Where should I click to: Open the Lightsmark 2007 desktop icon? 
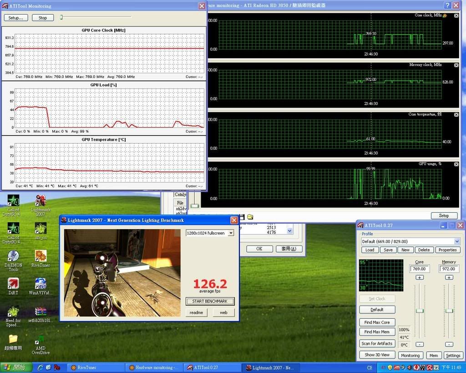point(41,205)
